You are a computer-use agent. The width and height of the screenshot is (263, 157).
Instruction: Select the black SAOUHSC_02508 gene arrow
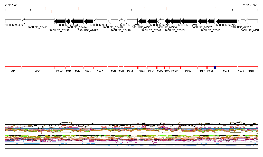point(211,21)
